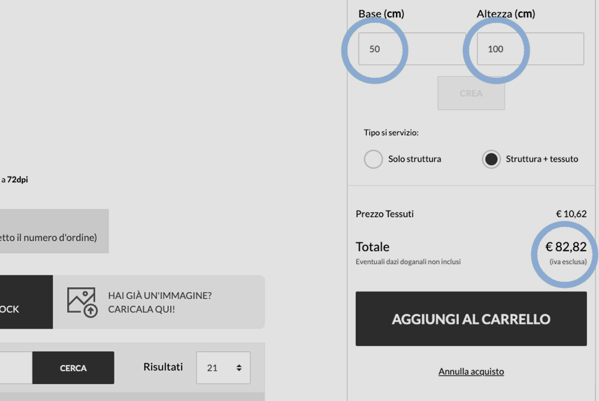
Task: Click the 'Risultati' label text
Action: [163, 367]
